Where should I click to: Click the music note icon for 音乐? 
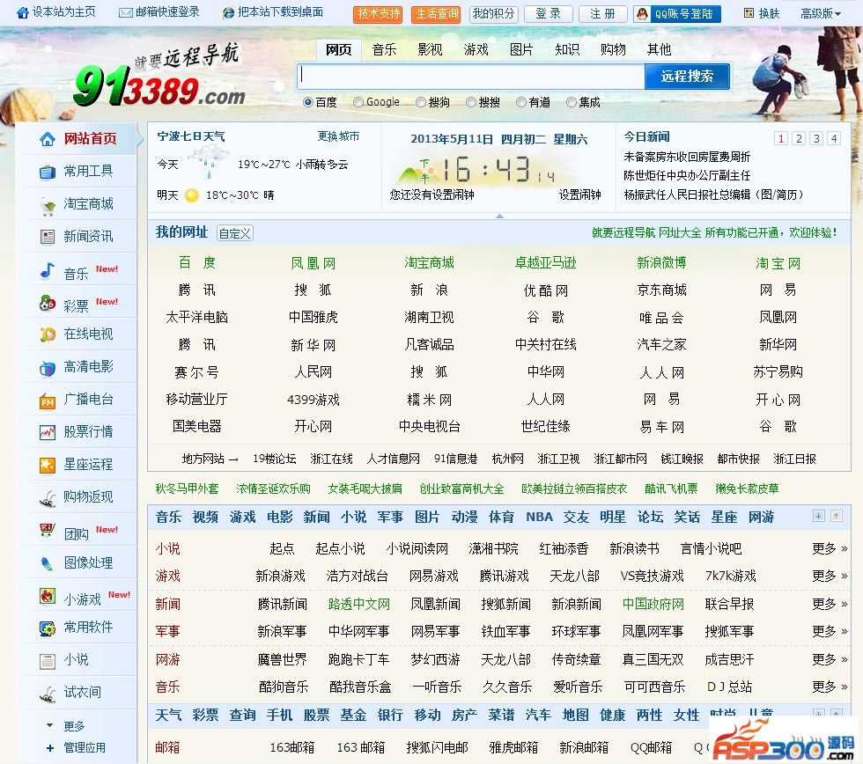pyautogui.click(x=48, y=270)
